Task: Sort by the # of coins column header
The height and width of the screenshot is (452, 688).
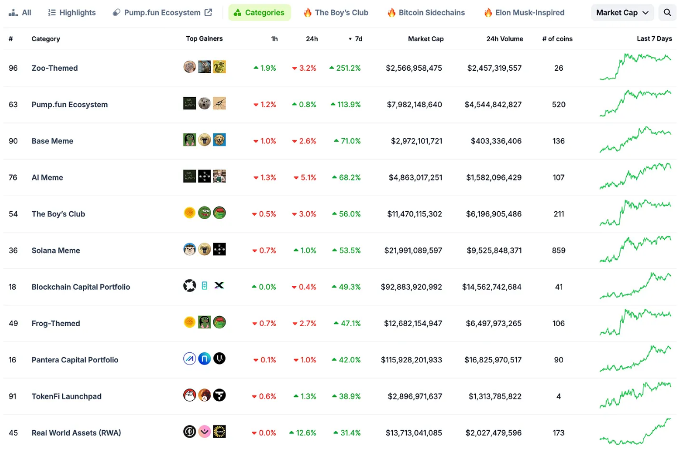Action: coord(557,39)
